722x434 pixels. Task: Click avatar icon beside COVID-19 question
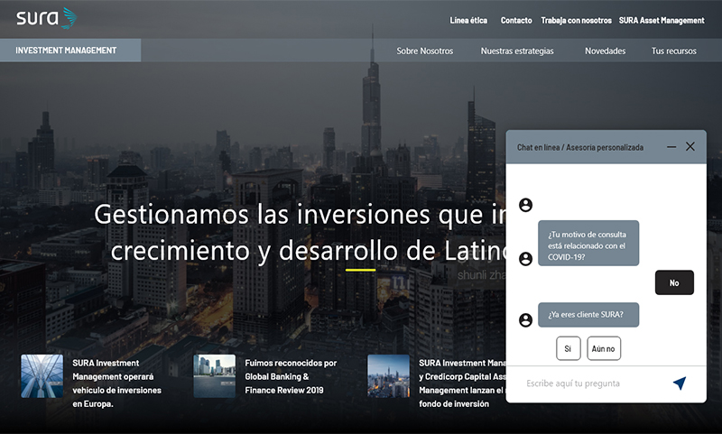tap(525, 259)
